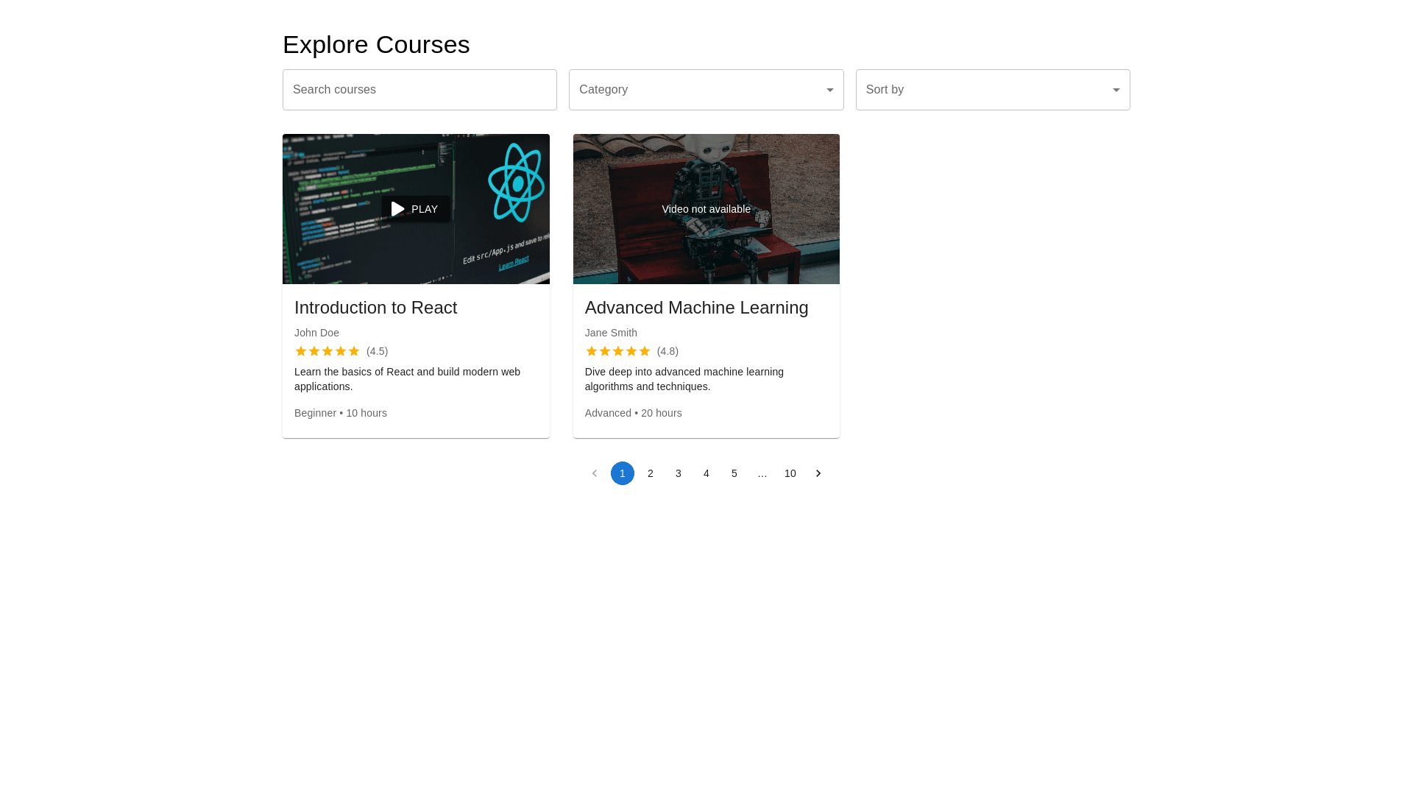Click the React logo in course thumbnail
The image size is (1413, 795).
tap(517, 183)
